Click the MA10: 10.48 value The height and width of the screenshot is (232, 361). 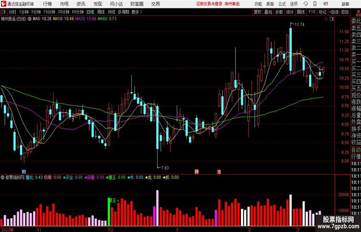(64, 19)
